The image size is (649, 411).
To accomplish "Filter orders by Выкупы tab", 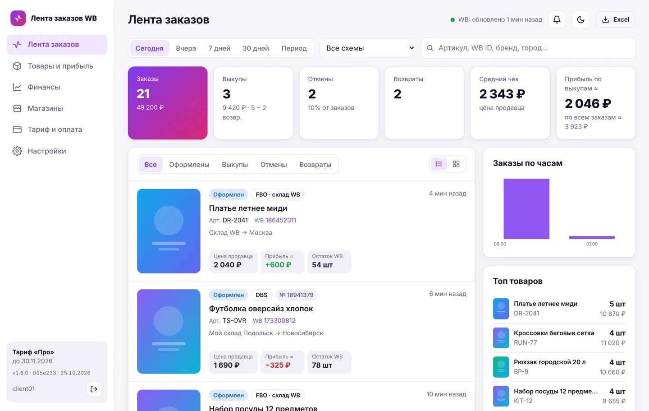I will pos(235,165).
